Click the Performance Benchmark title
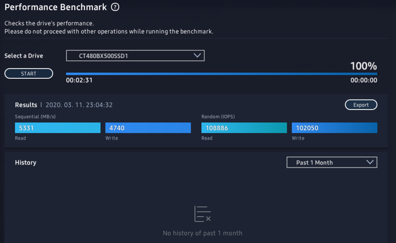 (x=55, y=7)
